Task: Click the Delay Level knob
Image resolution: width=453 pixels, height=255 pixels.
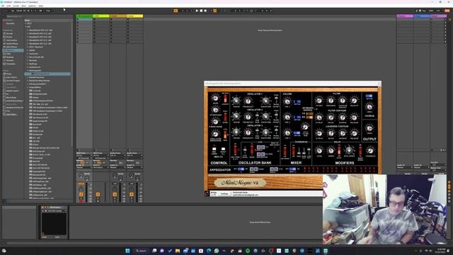Action: pyautogui.click(x=319, y=150)
